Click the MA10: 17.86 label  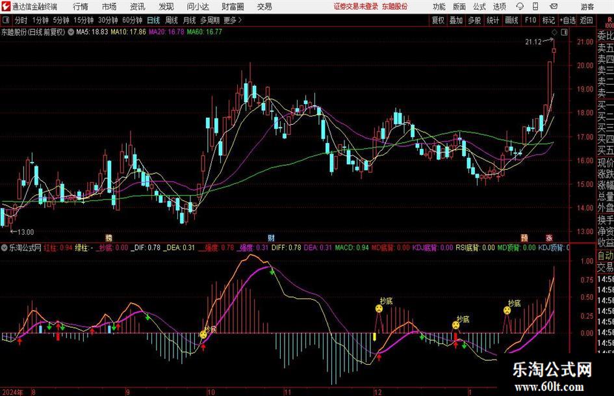(x=128, y=32)
